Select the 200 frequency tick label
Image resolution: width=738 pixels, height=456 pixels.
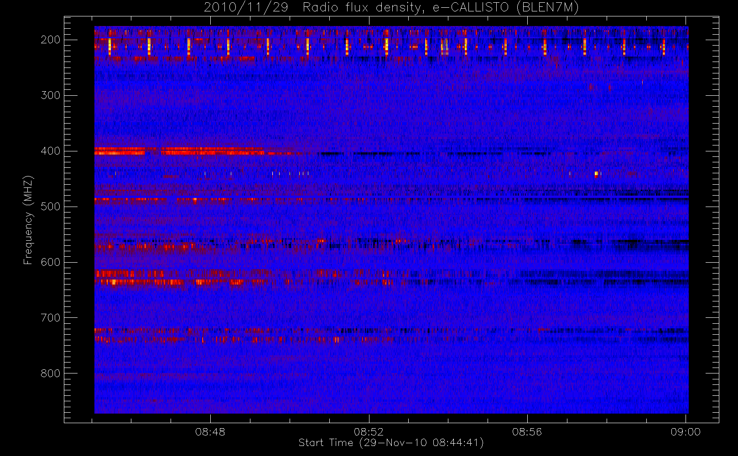coord(50,40)
